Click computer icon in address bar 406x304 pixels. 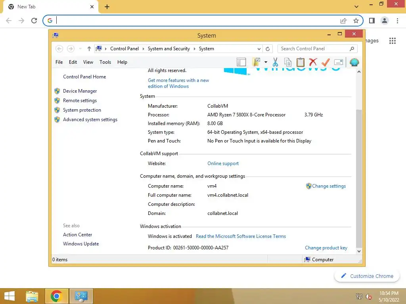click(x=99, y=48)
